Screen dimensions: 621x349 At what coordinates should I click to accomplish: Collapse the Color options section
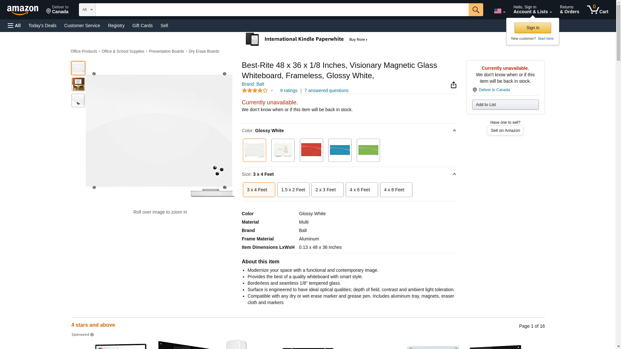(454, 131)
